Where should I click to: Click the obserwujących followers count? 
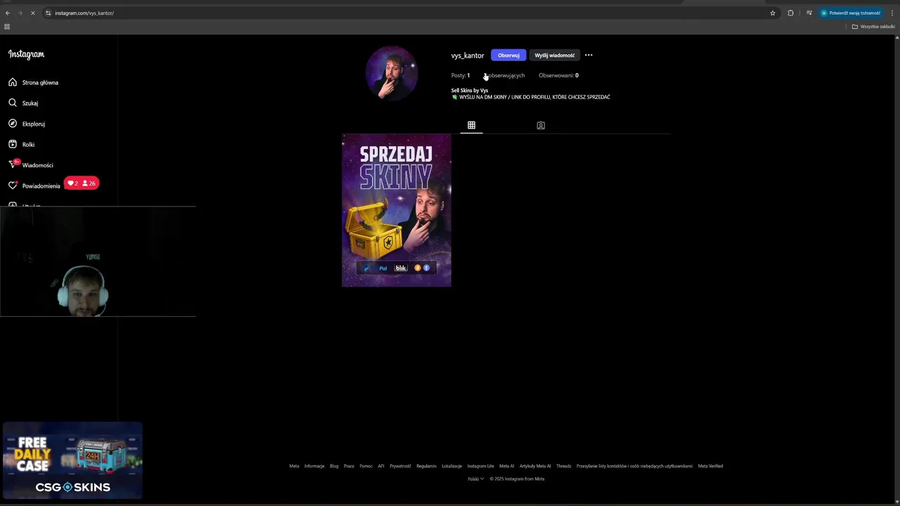coord(504,75)
